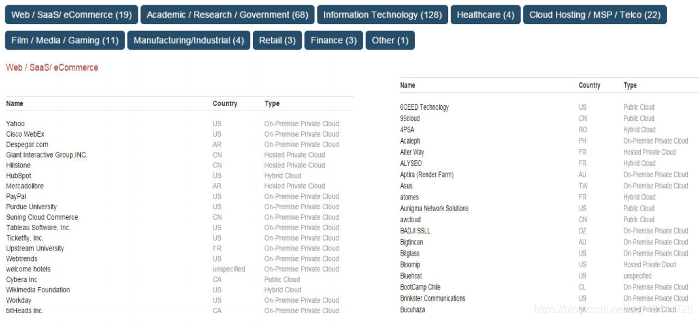This screenshot has width=699, height=321.
Task: Click the Hillstone entry
Action: point(18,165)
